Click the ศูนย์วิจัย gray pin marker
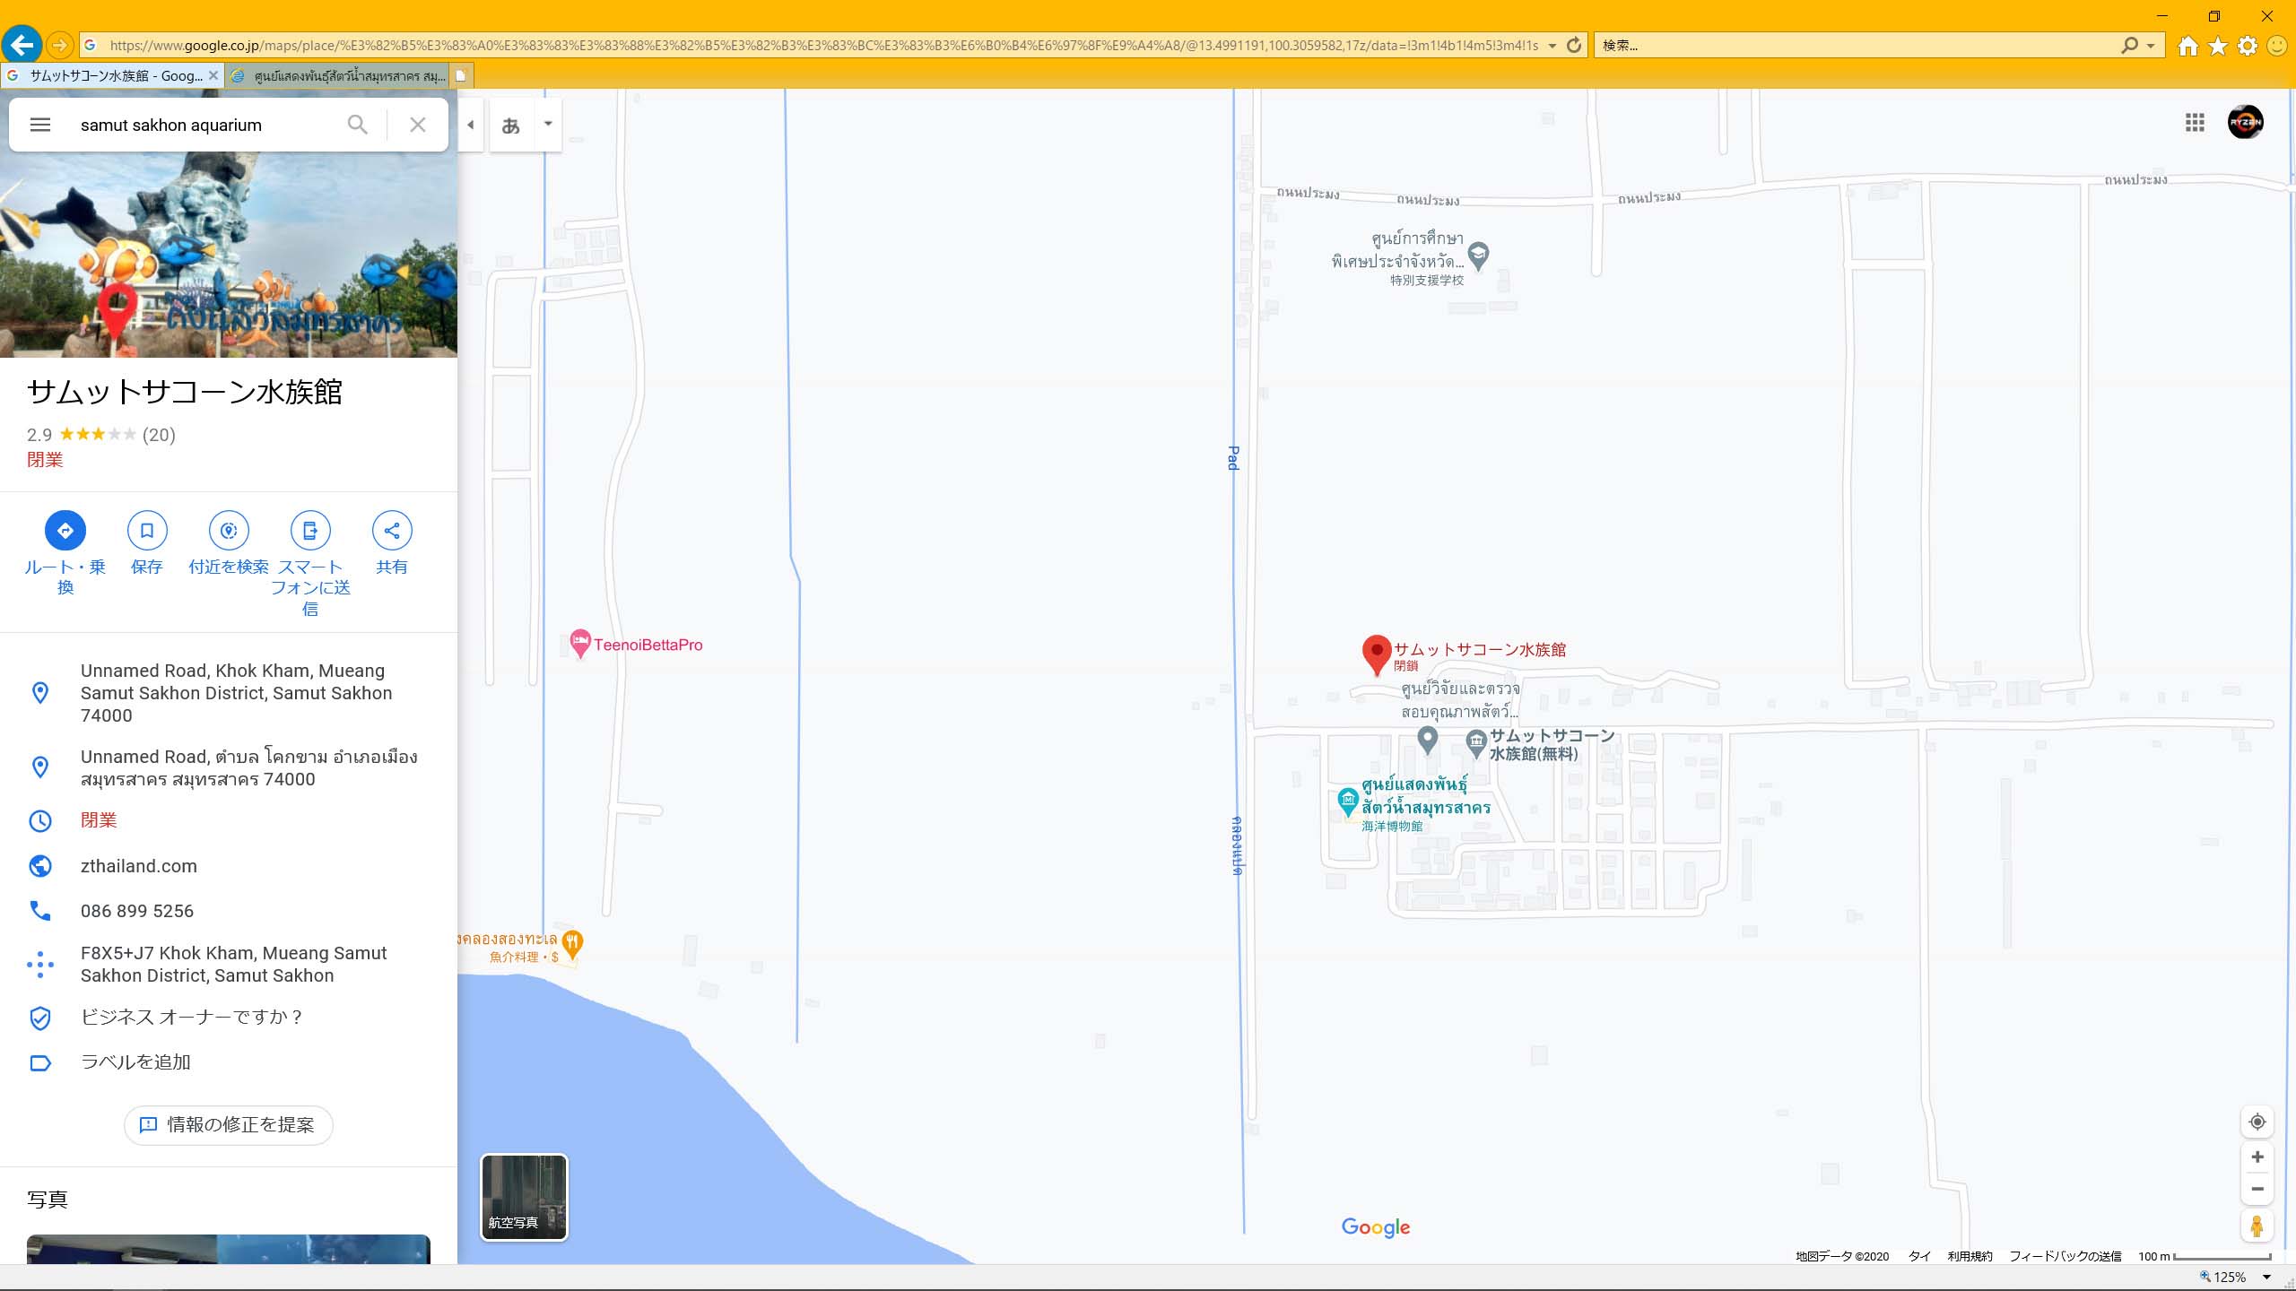2296x1291 pixels. click(1428, 740)
